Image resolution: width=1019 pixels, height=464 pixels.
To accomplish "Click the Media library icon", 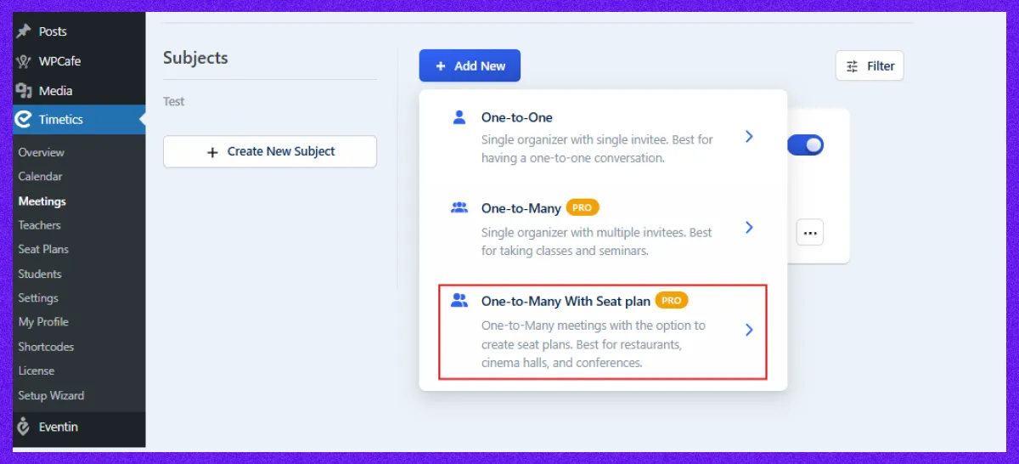I will [24, 90].
